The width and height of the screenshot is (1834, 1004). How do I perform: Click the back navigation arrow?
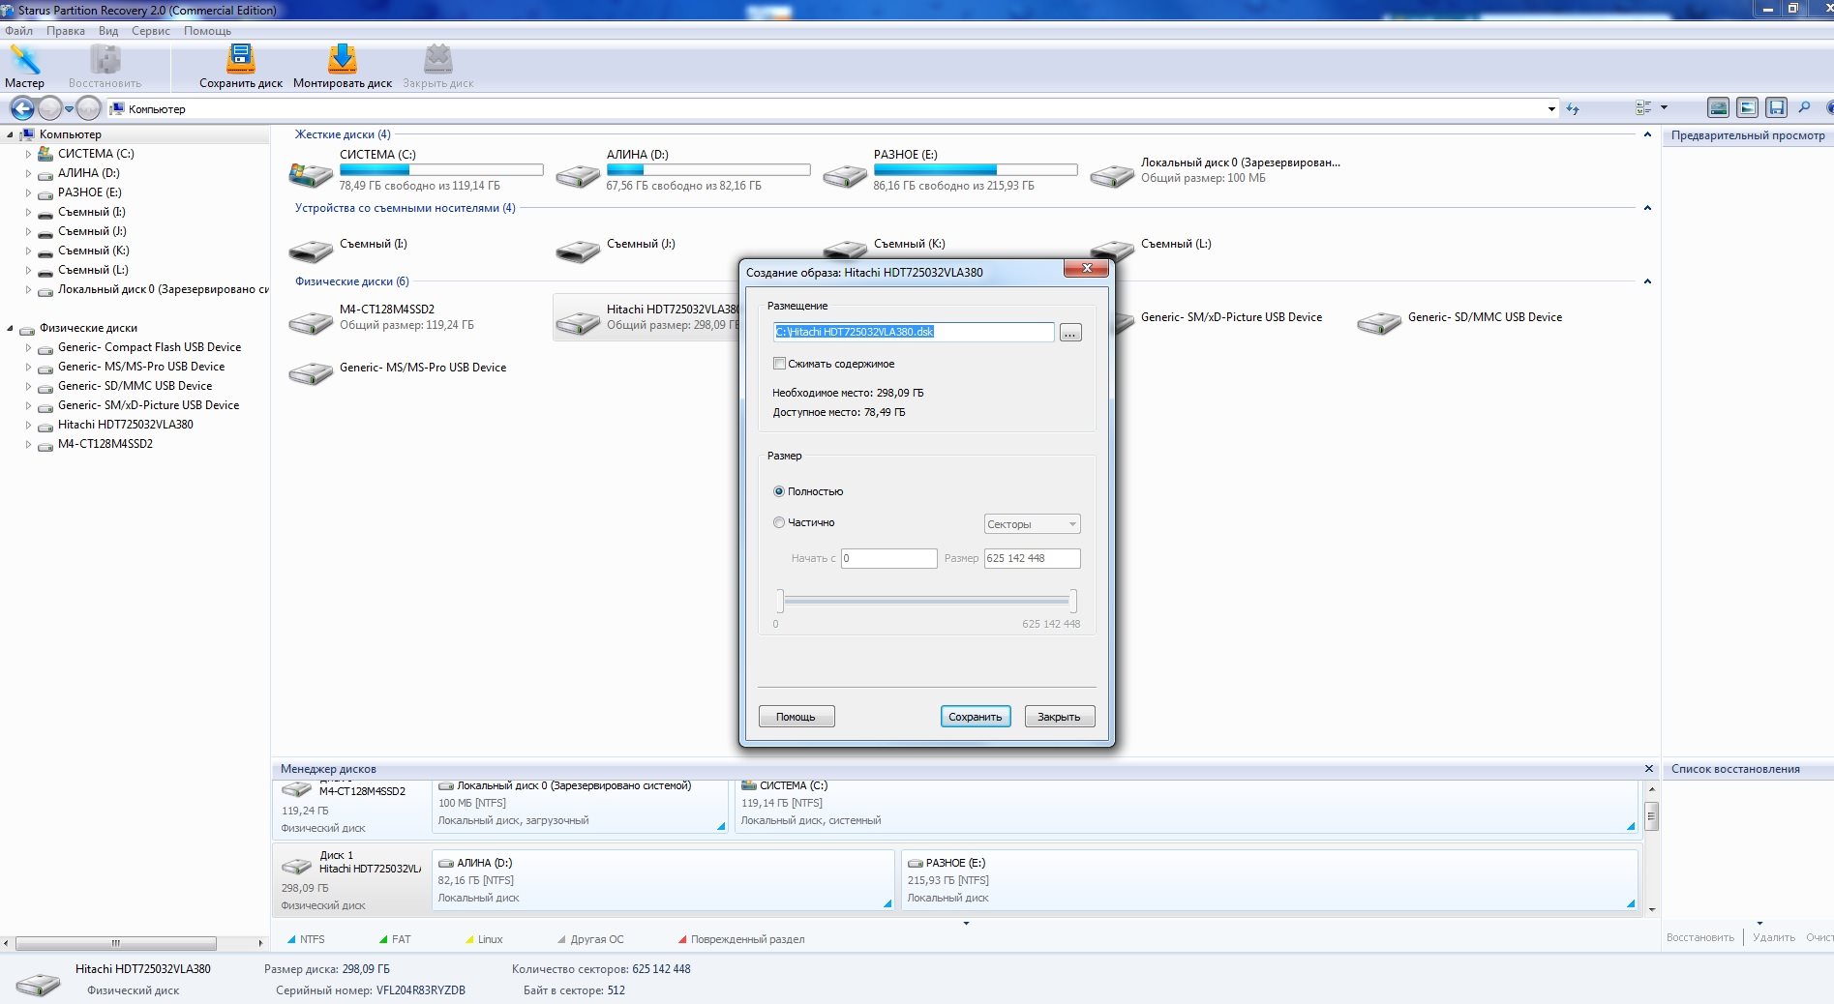coord(21,108)
